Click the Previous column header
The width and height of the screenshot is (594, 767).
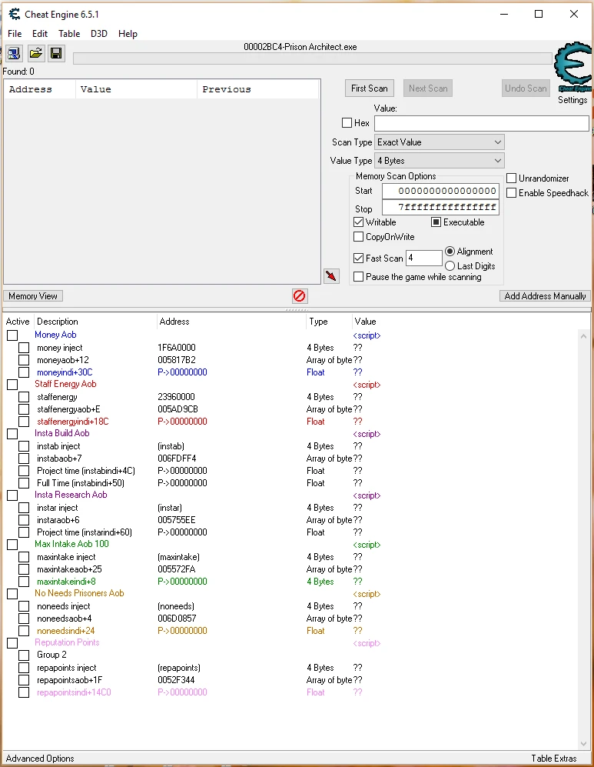click(258, 89)
